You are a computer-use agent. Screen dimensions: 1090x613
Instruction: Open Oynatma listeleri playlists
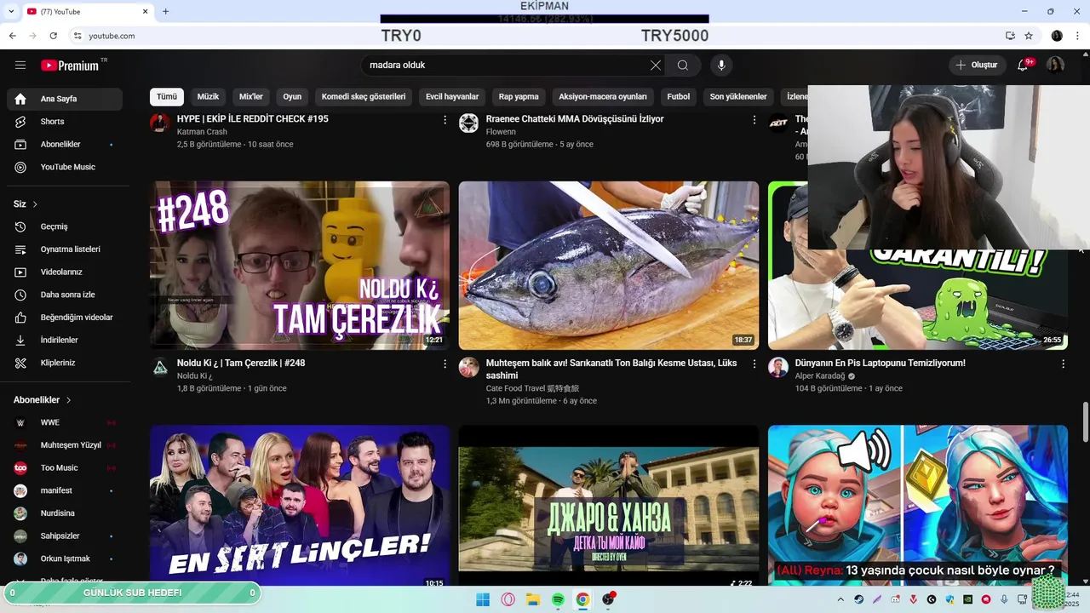tap(65, 249)
